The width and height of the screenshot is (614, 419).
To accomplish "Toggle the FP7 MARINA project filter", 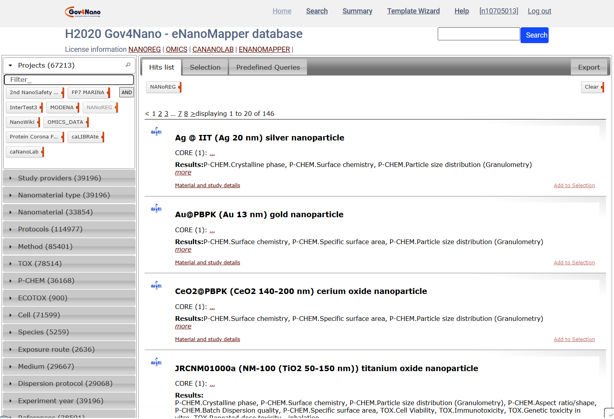I will [88, 93].
